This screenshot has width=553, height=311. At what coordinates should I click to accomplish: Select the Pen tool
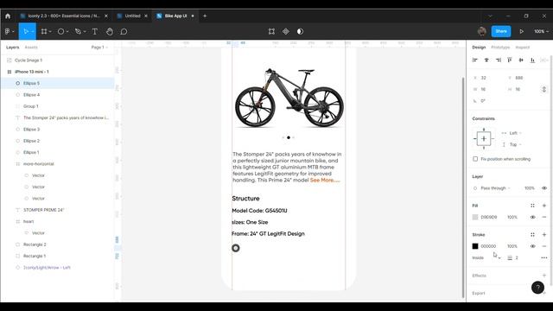tap(78, 31)
